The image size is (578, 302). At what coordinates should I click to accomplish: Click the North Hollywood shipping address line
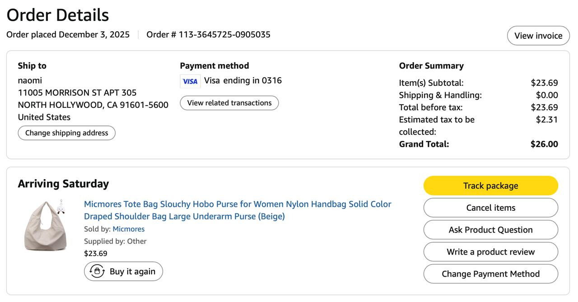pos(93,105)
